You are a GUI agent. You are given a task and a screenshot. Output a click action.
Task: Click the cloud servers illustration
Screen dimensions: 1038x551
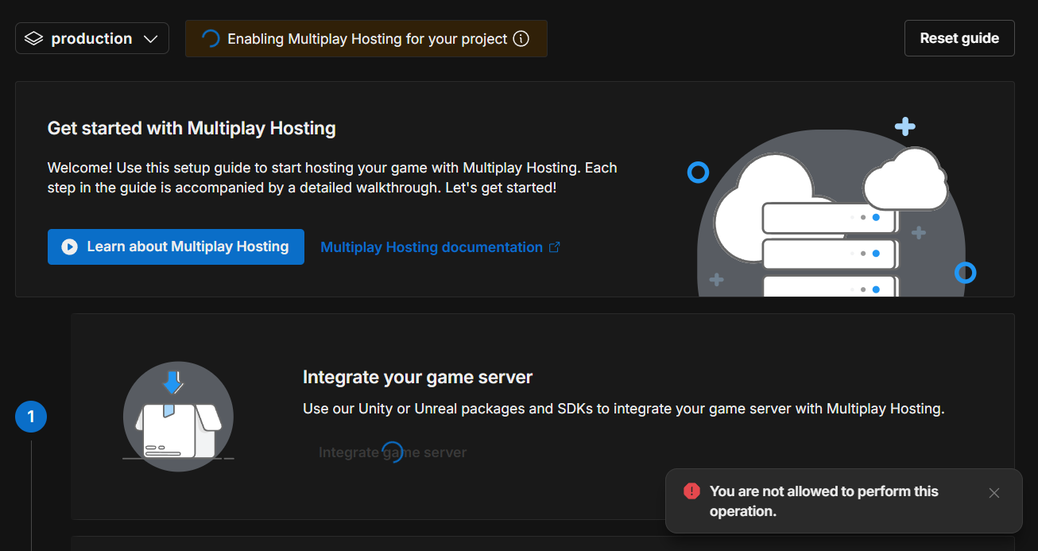(831, 215)
